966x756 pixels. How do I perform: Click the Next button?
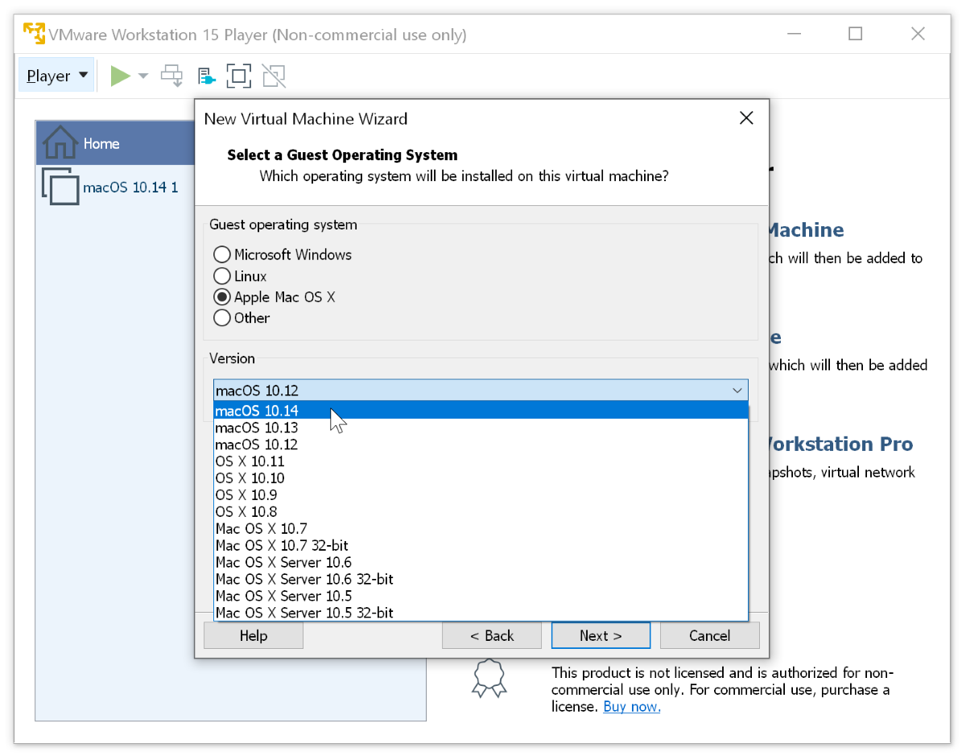tap(601, 635)
